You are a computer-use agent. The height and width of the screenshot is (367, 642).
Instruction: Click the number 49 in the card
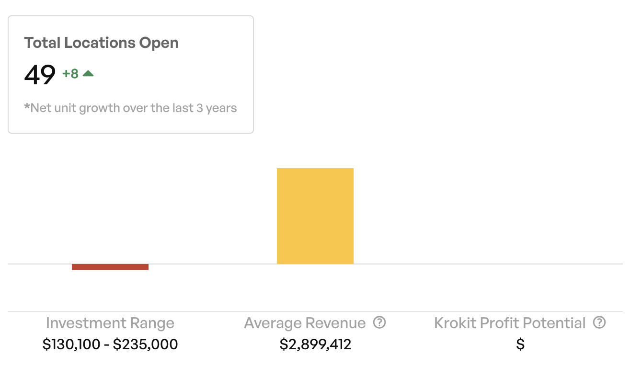(40, 75)
